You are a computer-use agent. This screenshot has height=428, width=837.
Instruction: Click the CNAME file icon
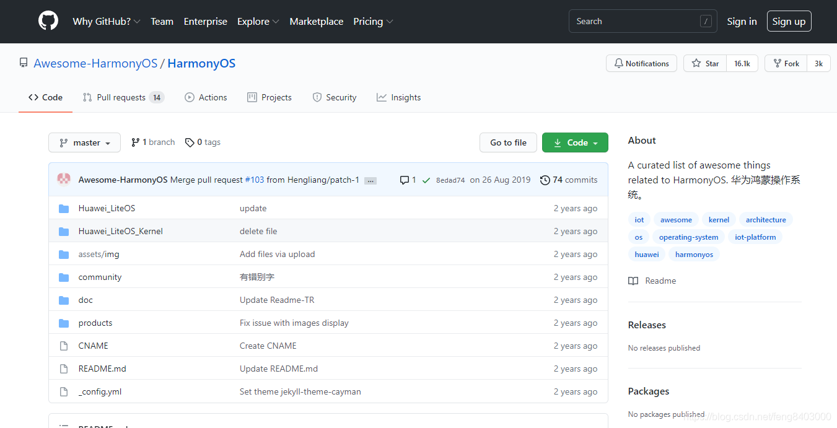point(63,346)
